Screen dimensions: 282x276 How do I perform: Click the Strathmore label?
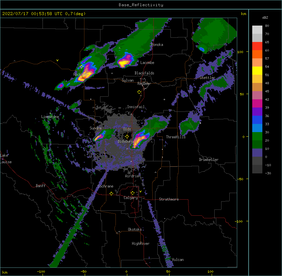pos(169,199)
